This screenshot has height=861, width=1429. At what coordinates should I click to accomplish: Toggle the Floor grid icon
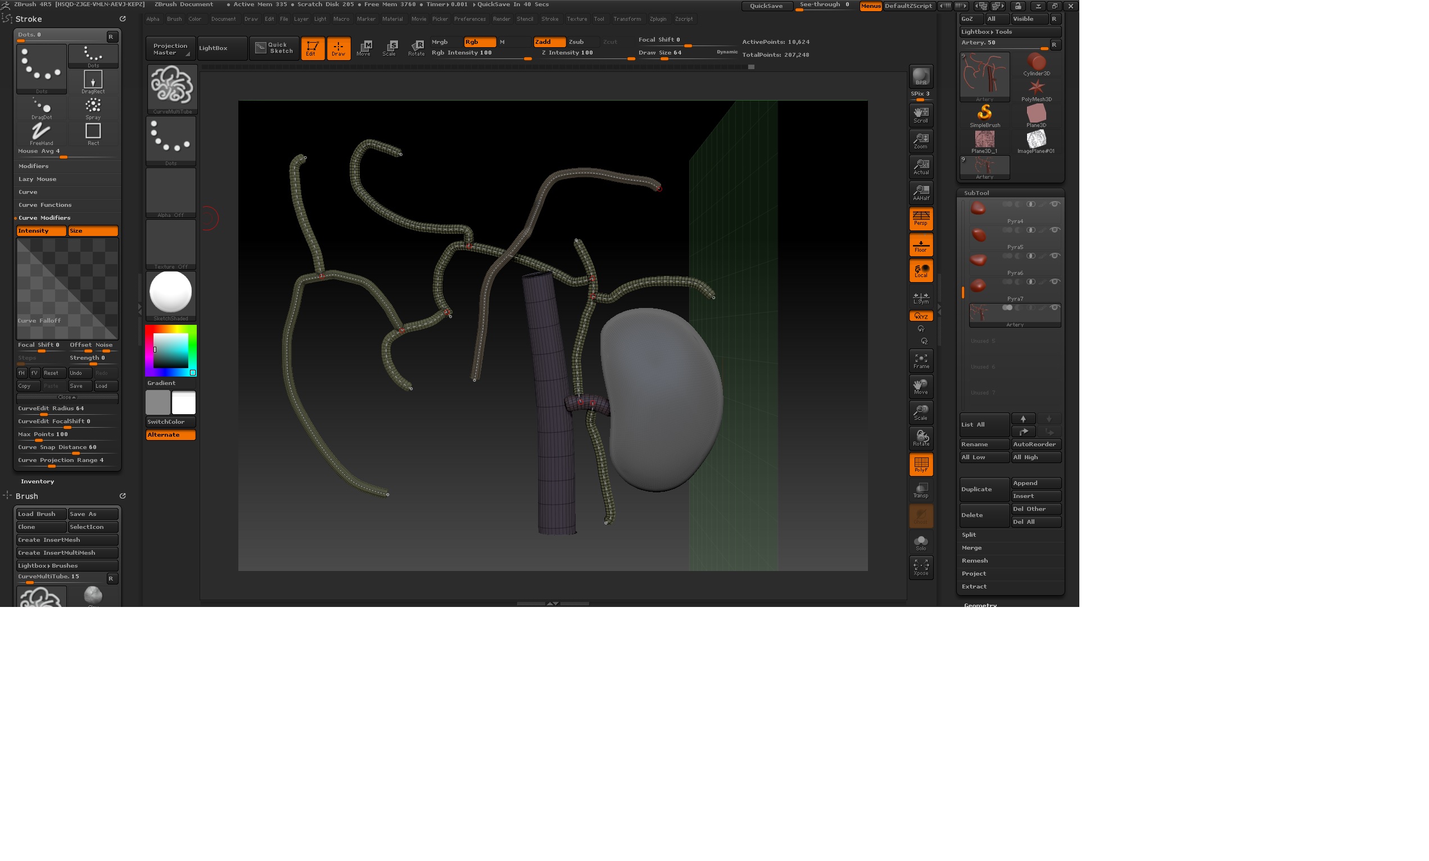[x=920, y=244]
